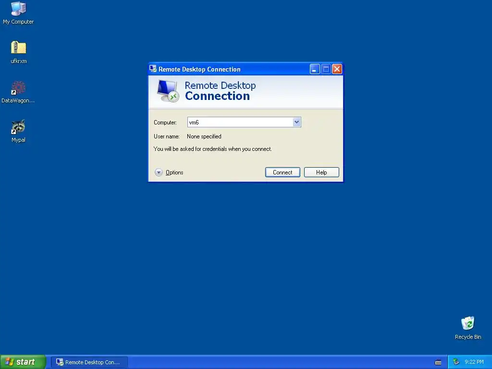Click the 'Computer:' label

click(x=165, y=123)
